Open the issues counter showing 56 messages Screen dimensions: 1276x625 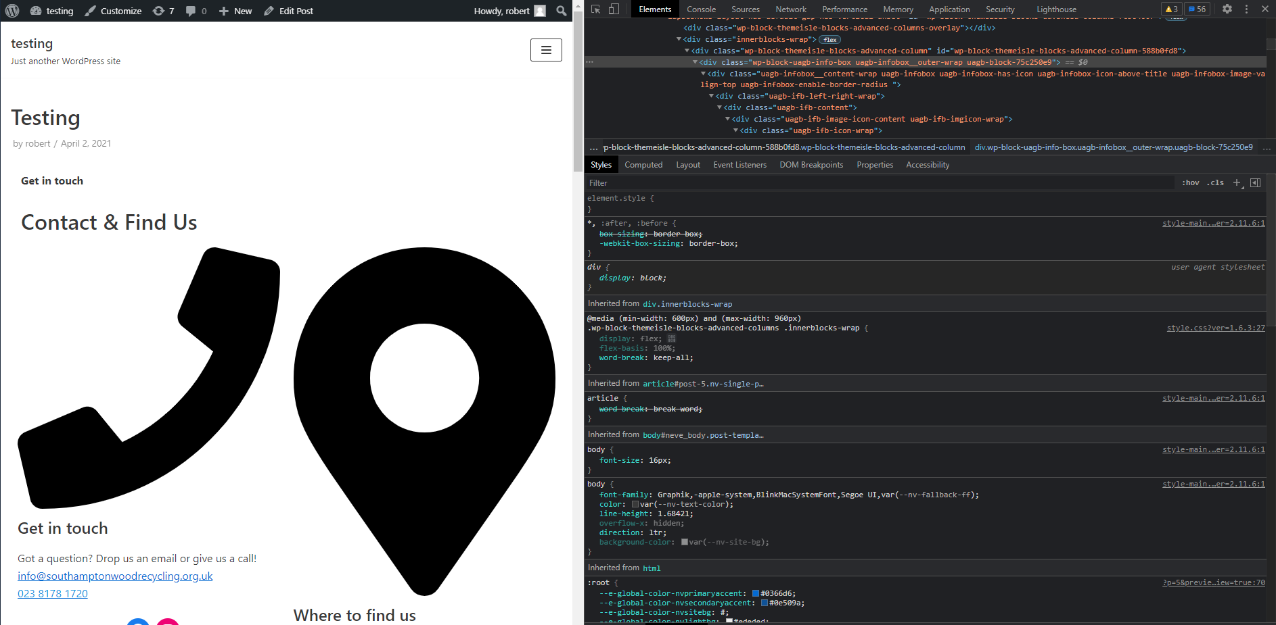click(x=1196, y=9)
